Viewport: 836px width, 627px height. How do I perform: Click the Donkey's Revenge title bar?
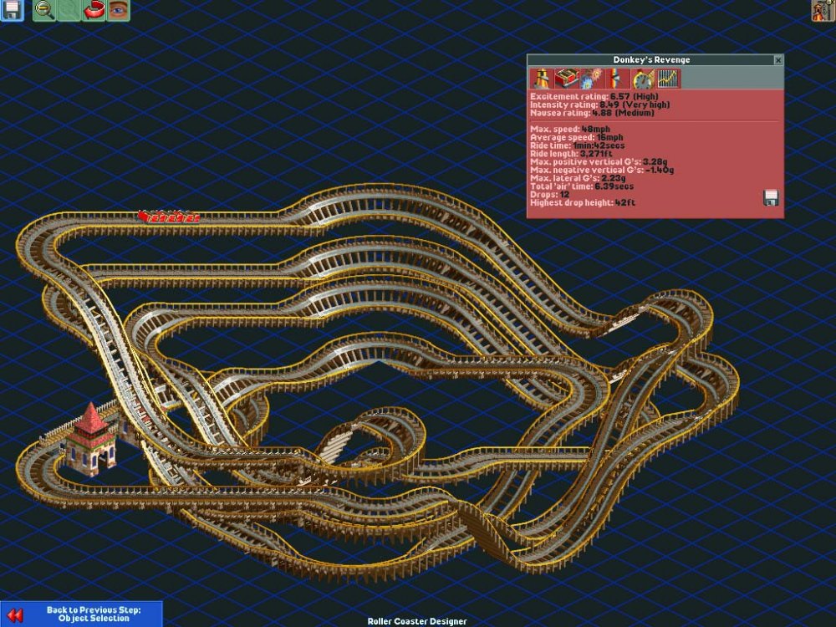[x=650, y=60]
